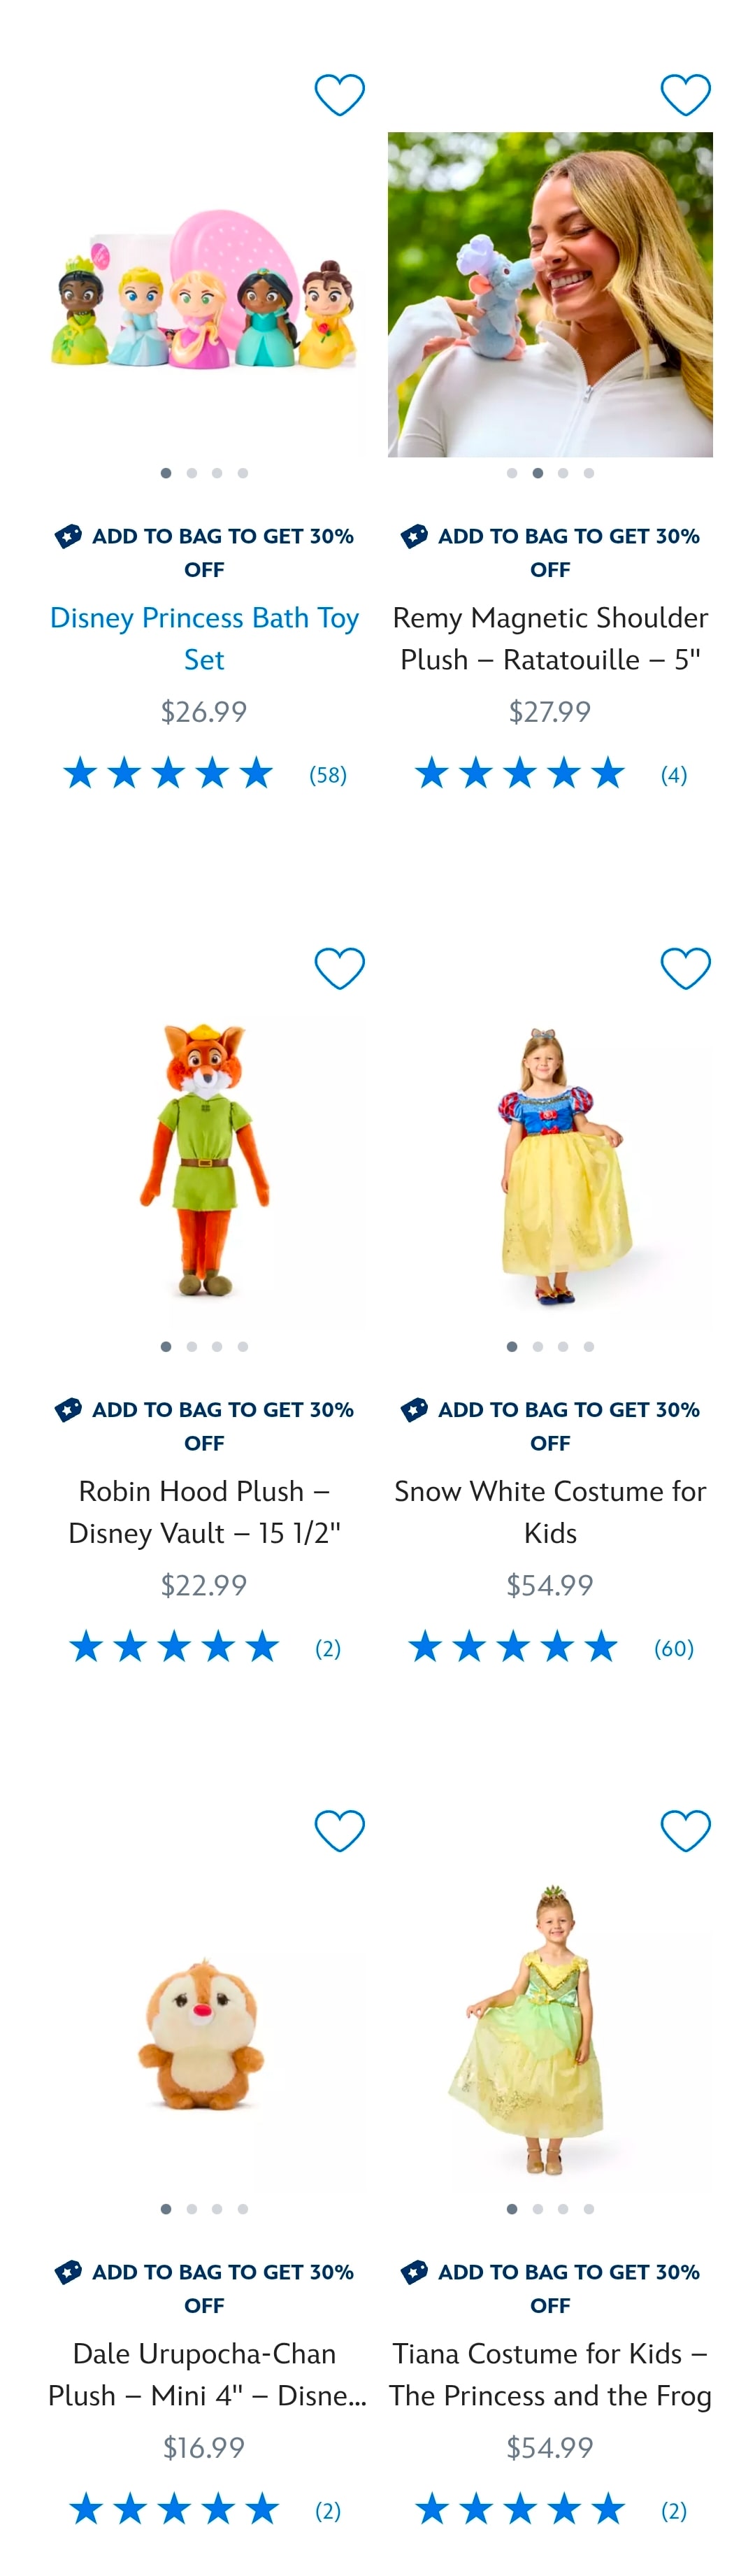Viewport: 755px width, 2576px height.
Task: Show second image of Disney Princess Bath Toy Set
Action: (x=191, y=473)
